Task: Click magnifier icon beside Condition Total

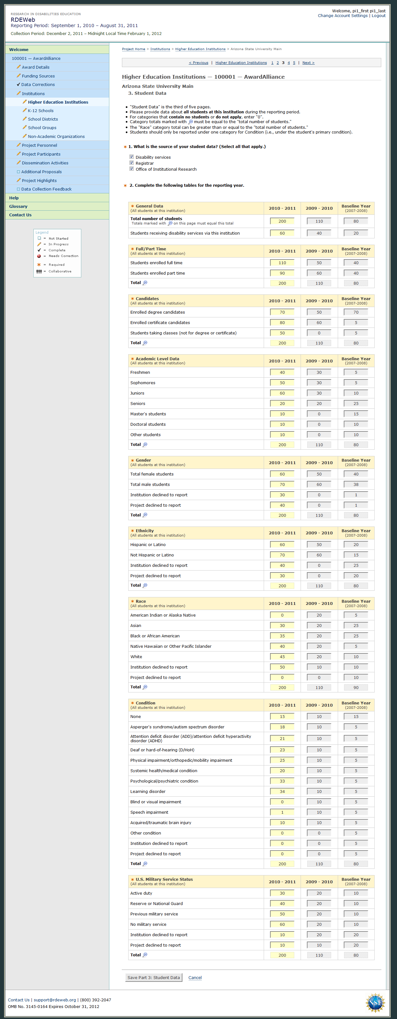Action: (145, 863)
